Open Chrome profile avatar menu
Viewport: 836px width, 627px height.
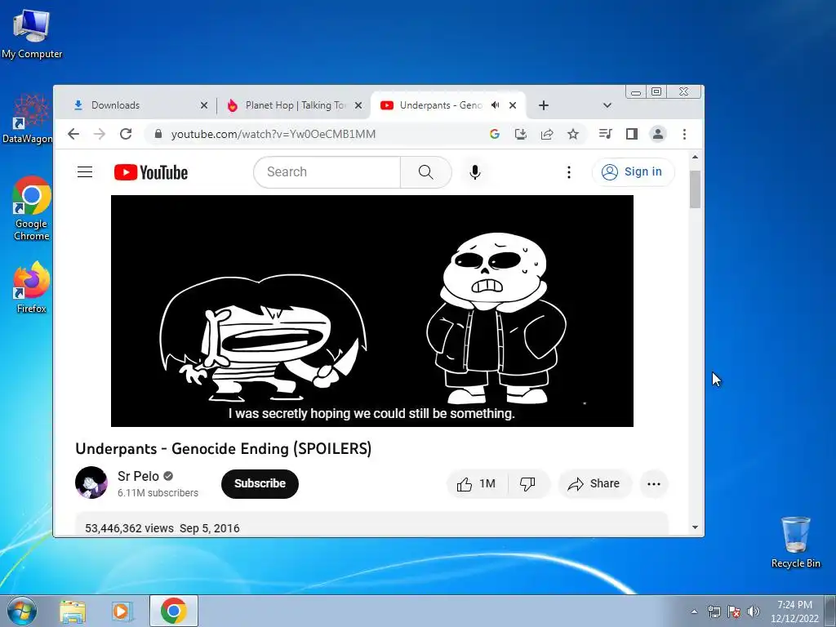[x=658, y=134]
